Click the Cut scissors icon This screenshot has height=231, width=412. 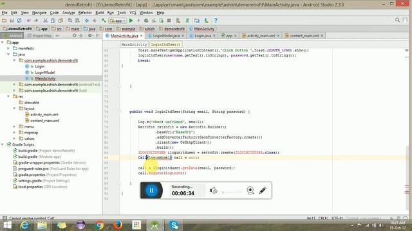click(x=45, y=21)
